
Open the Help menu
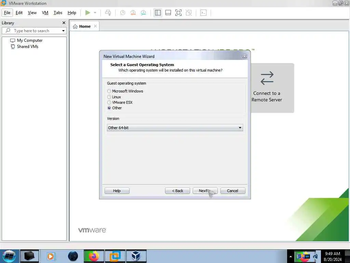pos(72,13)
